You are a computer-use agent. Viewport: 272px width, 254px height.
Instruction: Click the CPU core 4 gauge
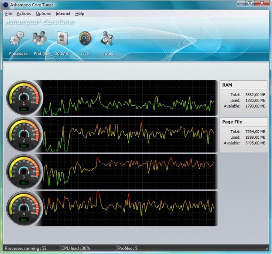click(x=24, y=208)
